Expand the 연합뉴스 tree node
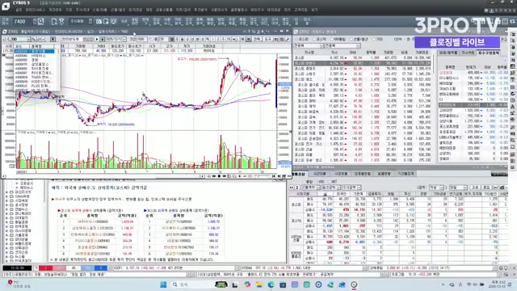Image resolution: width=517 pixels, height=291 pixels. pos(6,209)
